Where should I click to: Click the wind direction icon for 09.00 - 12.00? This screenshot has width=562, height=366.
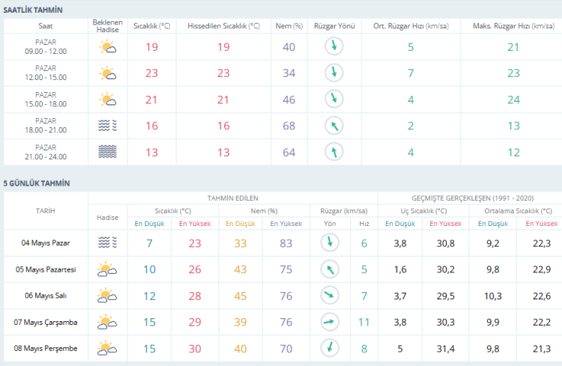coord(334,47)
